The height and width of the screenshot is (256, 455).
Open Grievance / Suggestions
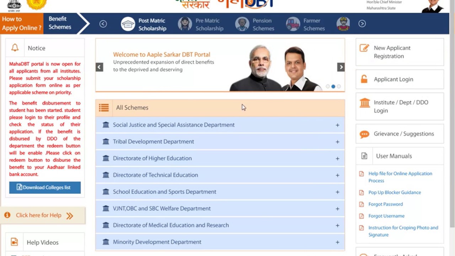click(x=400, y=134)
